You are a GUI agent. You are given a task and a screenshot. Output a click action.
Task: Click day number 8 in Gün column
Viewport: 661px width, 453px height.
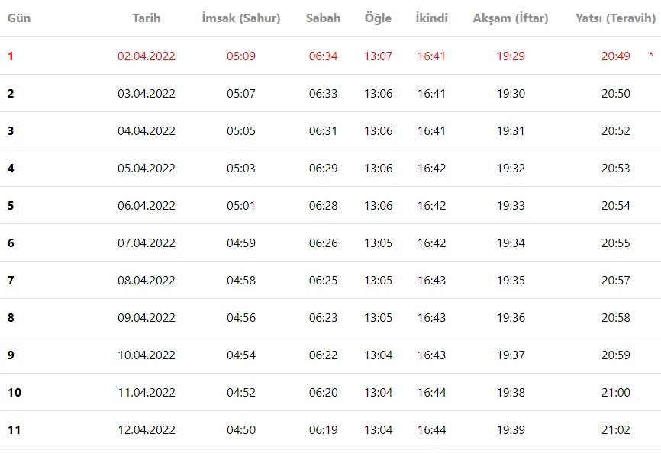11,318
